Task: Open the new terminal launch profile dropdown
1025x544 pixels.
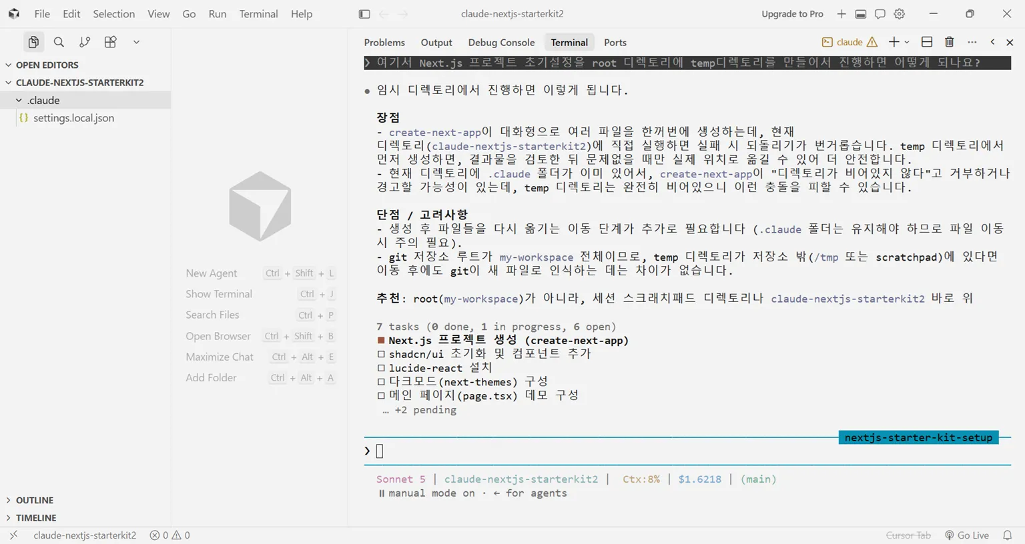Action: pyautogui.click(x=907, y=42)
